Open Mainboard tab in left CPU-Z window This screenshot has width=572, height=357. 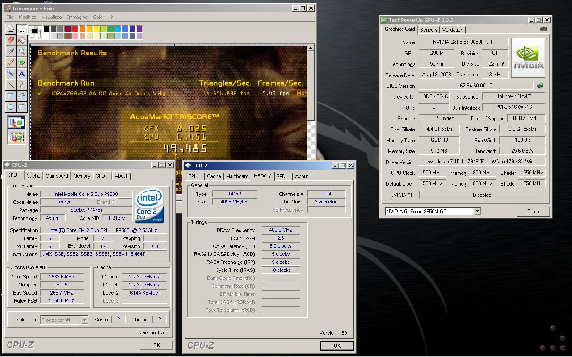(57, 176)
